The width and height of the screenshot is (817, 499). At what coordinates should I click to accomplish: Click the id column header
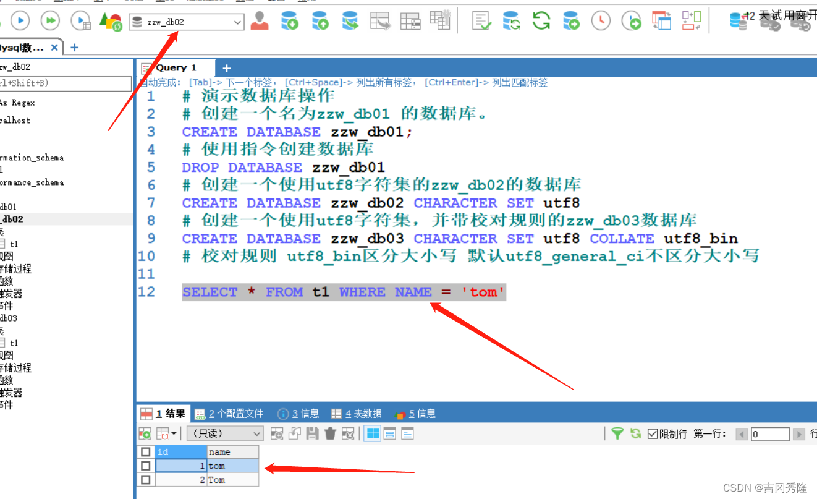pos(180,452)
